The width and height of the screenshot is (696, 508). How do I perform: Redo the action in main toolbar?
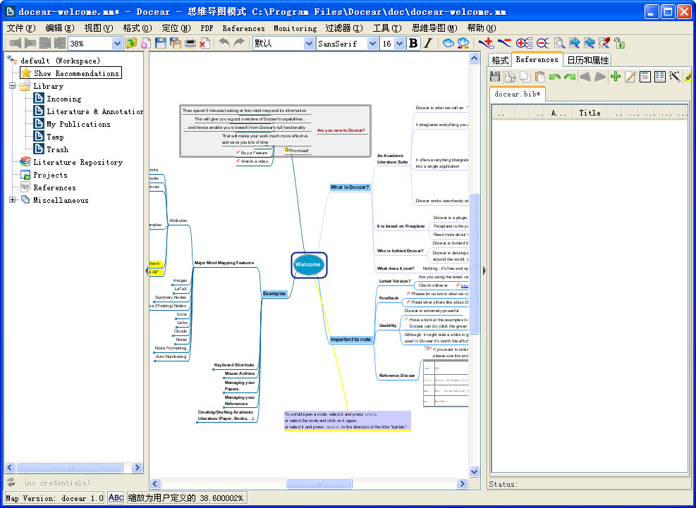239,43
